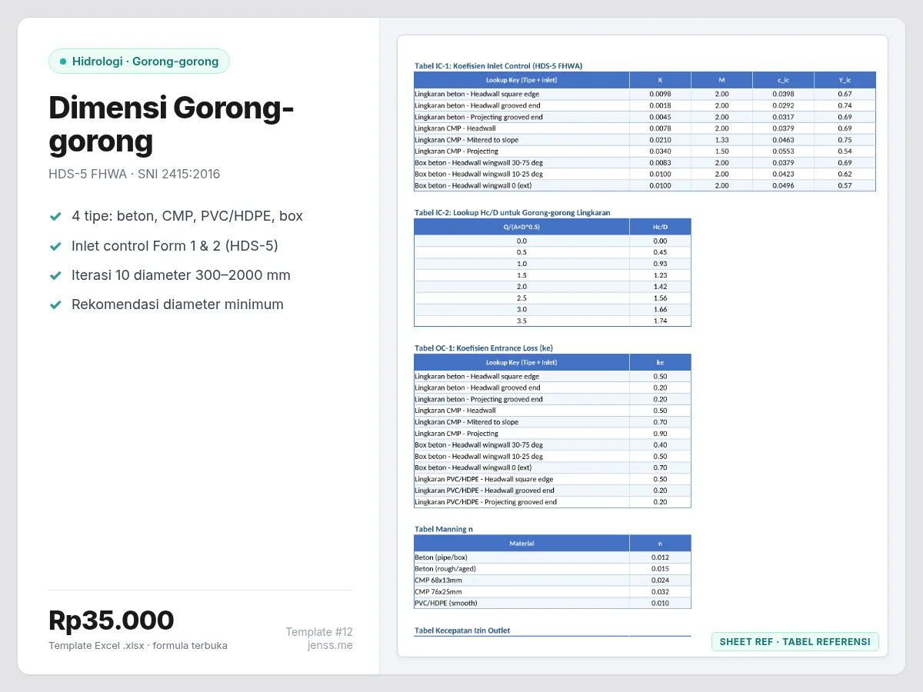Click 'Beton (pipe/box)' row
The image size is (923, 692).
pyautogui.click(x=552, y=557)
